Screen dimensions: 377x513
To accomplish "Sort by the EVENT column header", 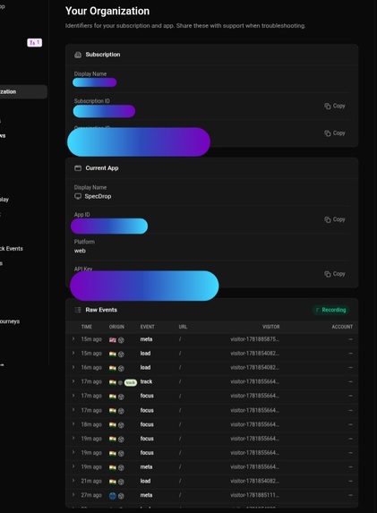I will pos(147,327).
